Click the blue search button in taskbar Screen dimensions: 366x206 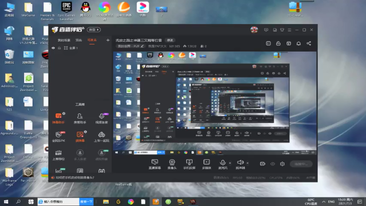pos(86,201)
